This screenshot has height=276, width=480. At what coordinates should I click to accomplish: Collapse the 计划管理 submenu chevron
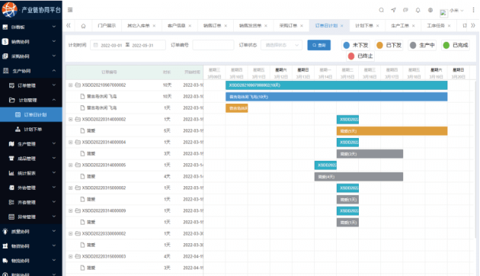tap(54, 100)
